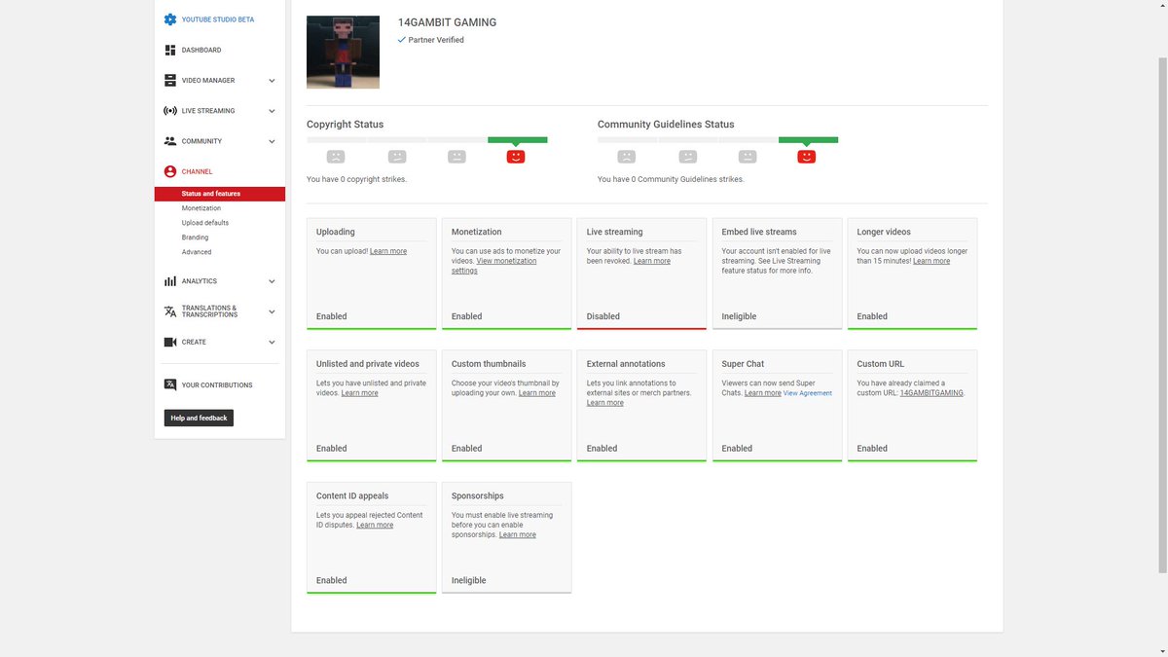Open Learn more link in Longer videos card
Viewport: 1168px width, 657px height.
click(931, 261)
